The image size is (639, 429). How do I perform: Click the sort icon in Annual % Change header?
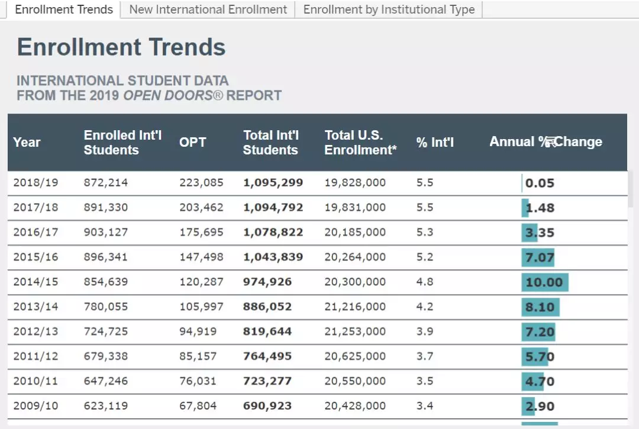[x=550, y=141]
